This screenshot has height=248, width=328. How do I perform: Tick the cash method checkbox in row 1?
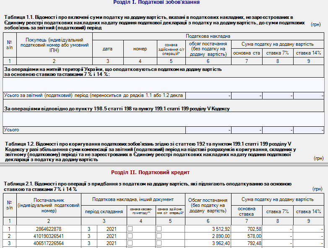click(130, 229)
